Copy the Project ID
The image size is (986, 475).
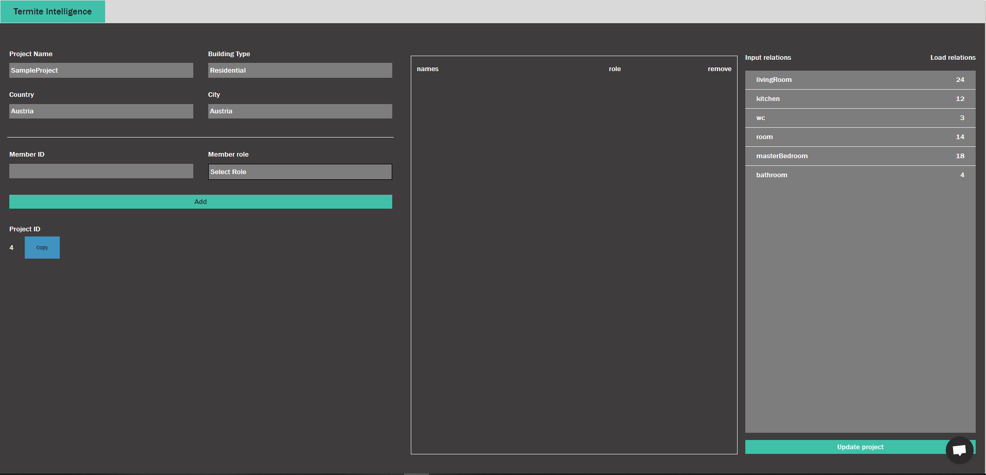(x=42, y=247)
